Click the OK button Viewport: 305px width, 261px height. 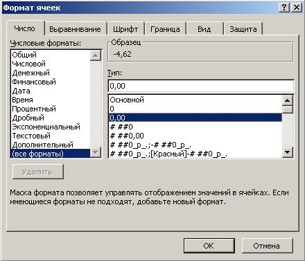pos(209,246)
